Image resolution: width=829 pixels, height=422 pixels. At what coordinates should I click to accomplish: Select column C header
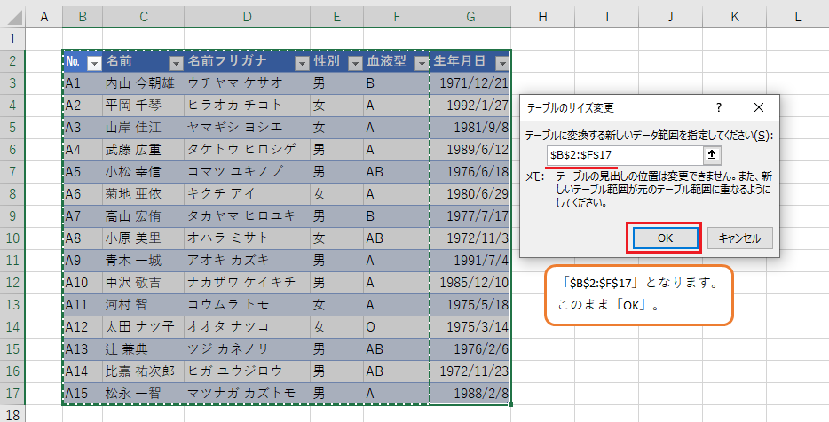(143, 17)
